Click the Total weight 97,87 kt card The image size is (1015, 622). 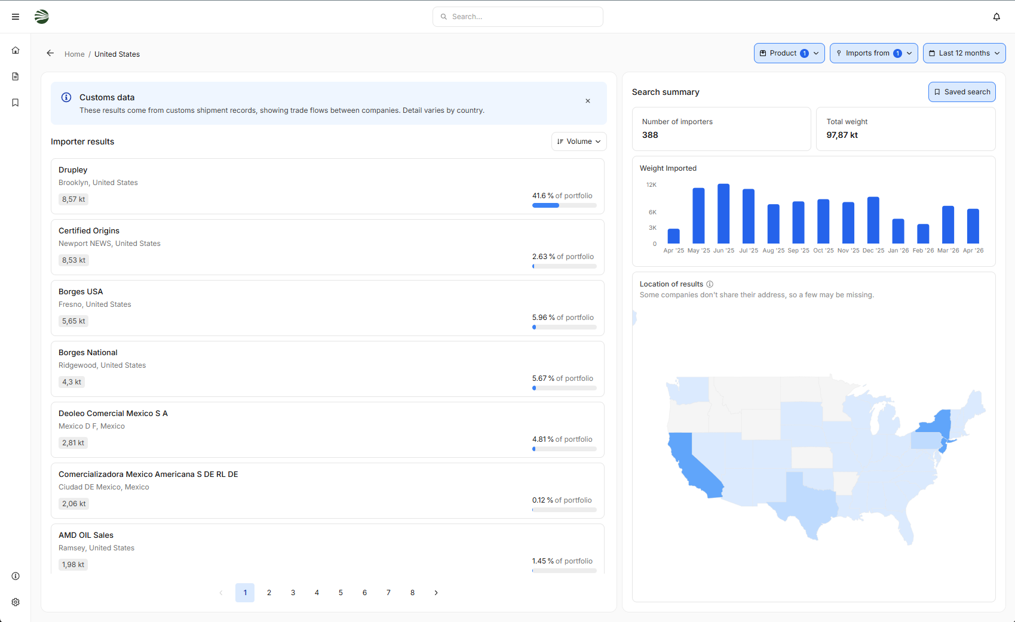click(906, 129)
